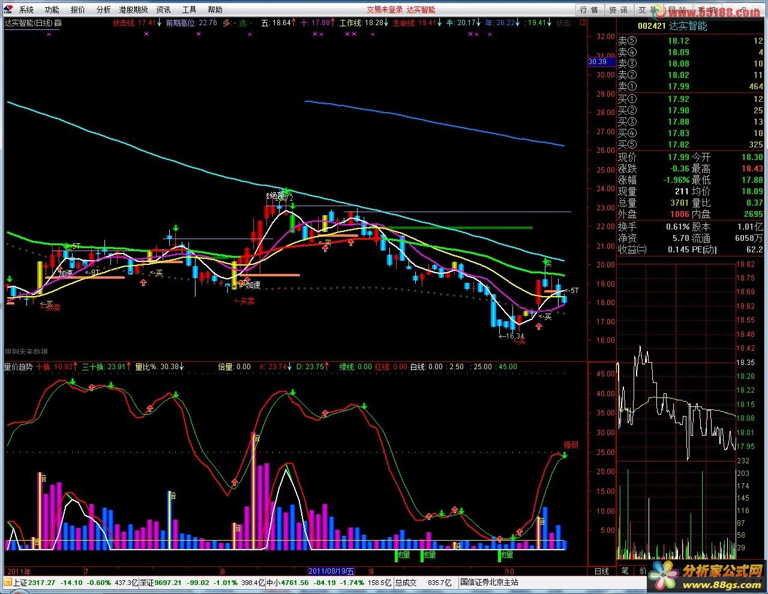The width and height of the screenshot is (768, 594).
Task: Click the 国信证券北京主站 server label
Action: pos(490,582)
